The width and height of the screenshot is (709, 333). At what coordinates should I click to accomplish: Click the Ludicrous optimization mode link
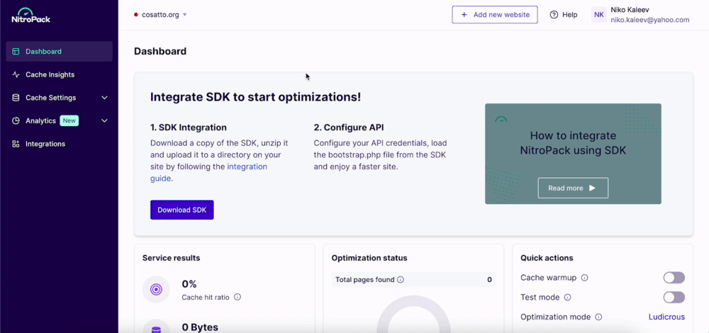pyautogui.click(x=666, y=317)
